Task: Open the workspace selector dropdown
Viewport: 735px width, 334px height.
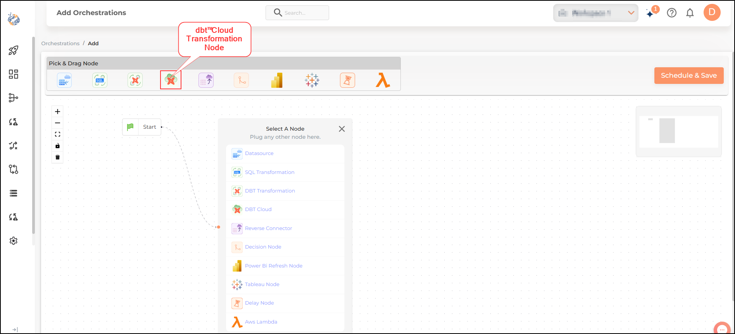Action: click(596, 13)
